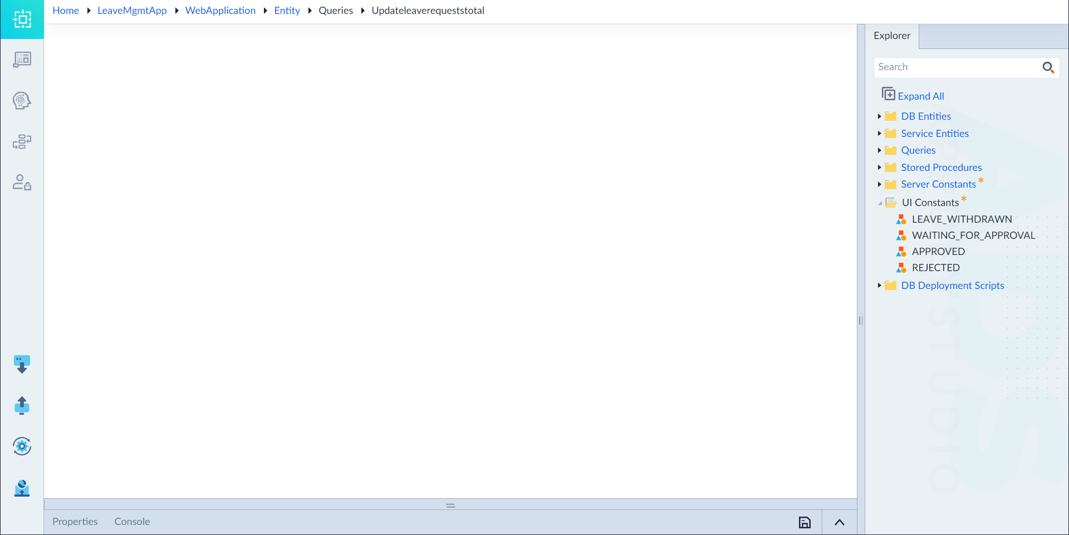
Task: Click the Explorer panel vertical splitter handle
Action: (x=861, y=320)
